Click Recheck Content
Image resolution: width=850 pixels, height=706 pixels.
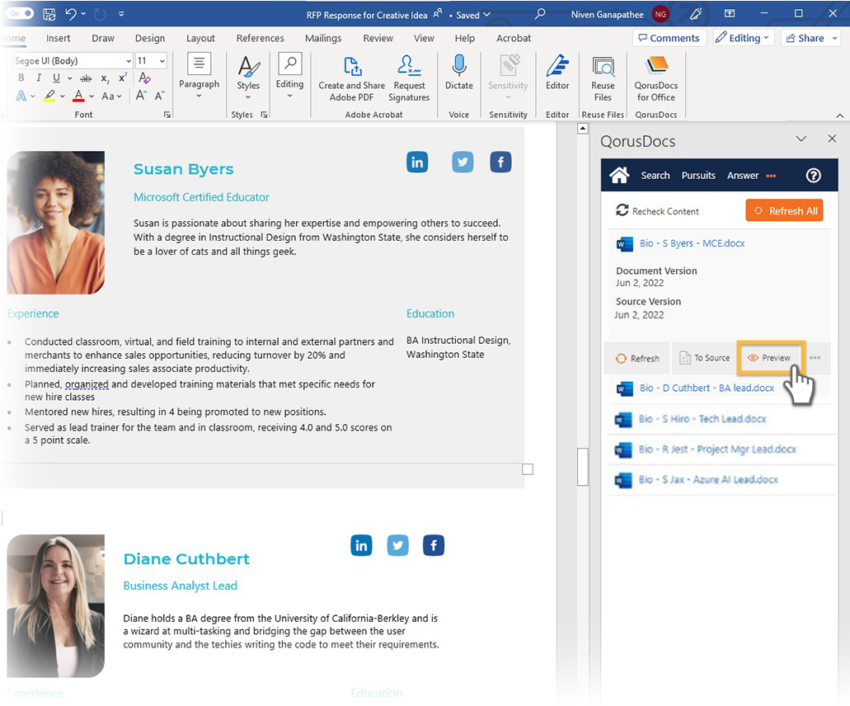(x=657, y=211)
